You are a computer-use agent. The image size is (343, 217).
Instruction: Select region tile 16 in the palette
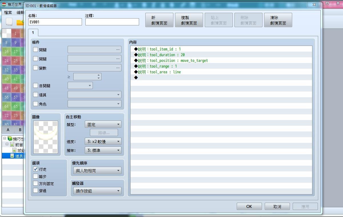click(7, 52)
